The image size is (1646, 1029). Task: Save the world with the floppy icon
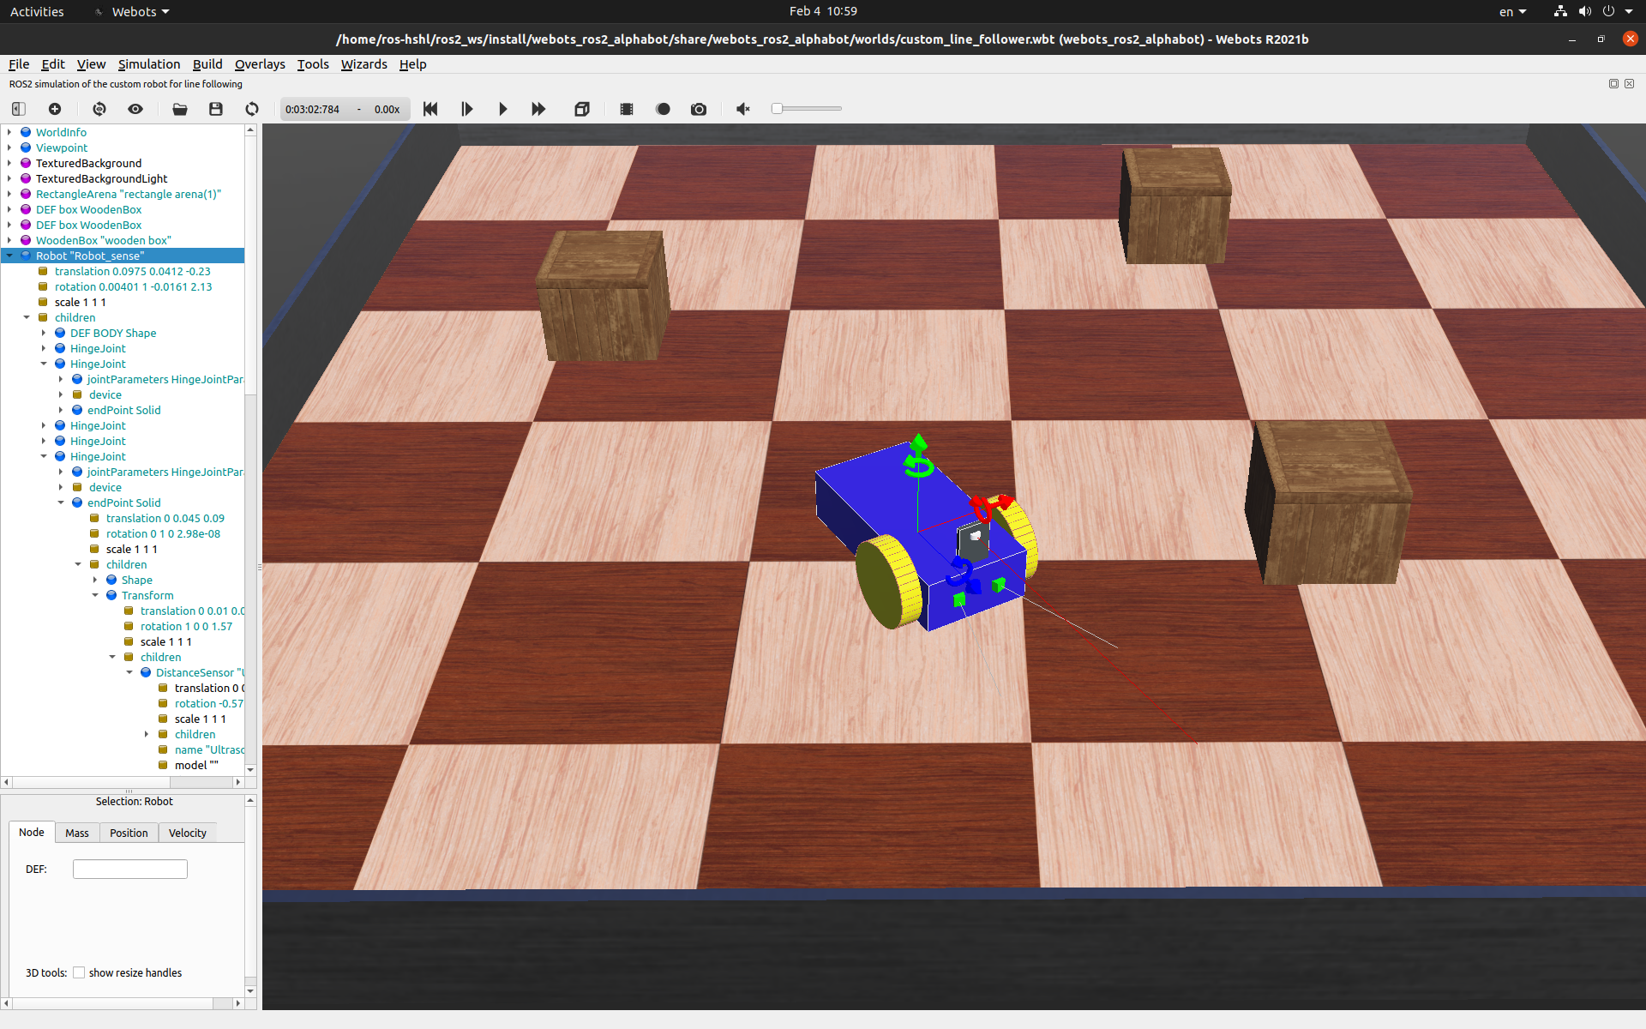pos(216,109)
